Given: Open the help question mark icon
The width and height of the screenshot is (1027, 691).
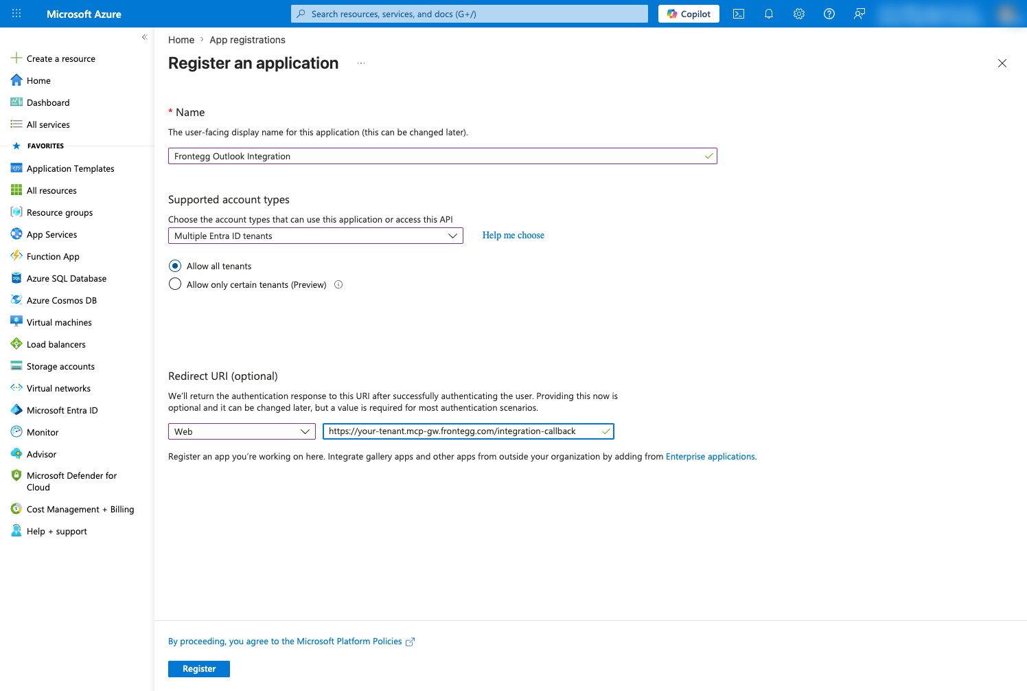Looking at the screenshot, I should [829, 14].
